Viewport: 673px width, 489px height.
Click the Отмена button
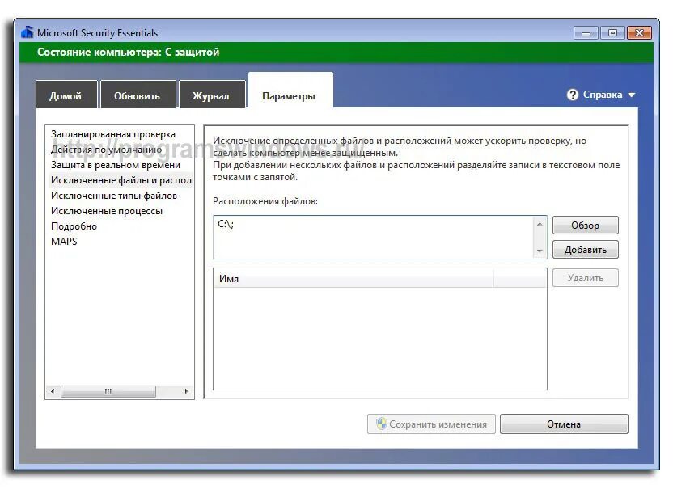(564, 424)
